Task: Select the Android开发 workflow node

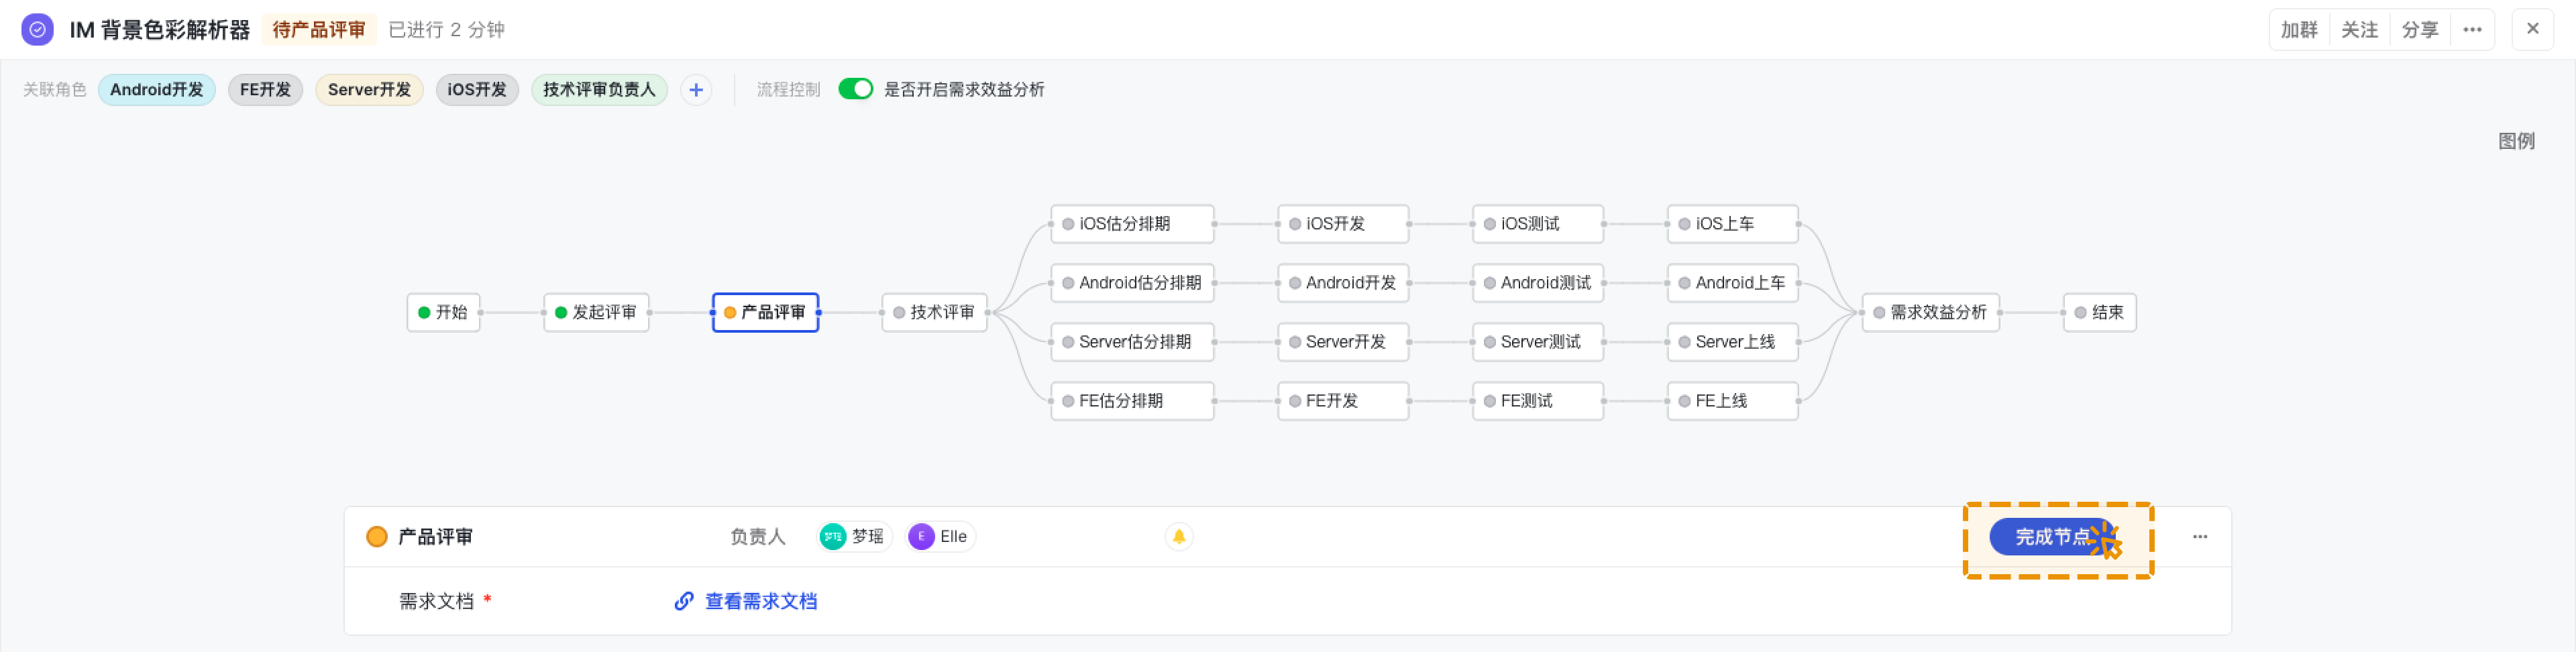Action: click(1344, 283)
